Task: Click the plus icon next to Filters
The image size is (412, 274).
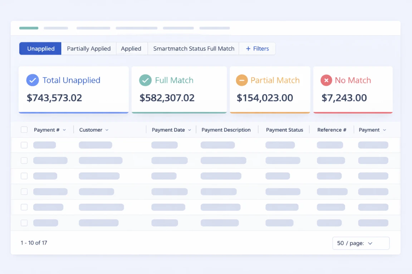Action: coord(248,49)
